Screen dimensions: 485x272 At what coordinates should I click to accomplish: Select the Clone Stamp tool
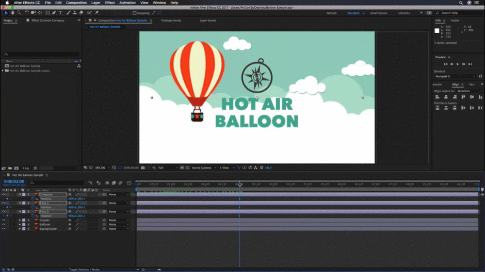(x=74, y=13)
